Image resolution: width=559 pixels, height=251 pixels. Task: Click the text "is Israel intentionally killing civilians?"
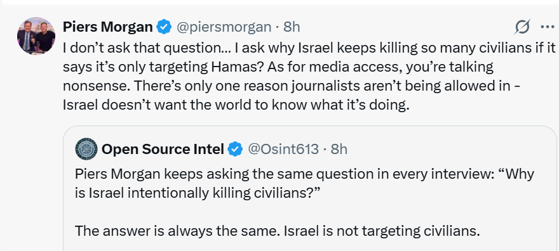tap(196, 193)
